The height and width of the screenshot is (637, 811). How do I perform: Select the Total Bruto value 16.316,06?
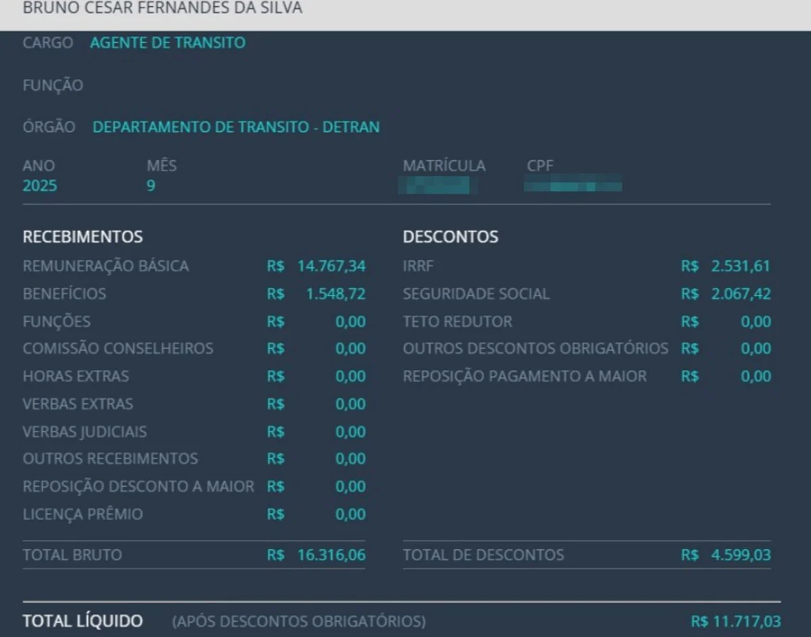[331, 555]
